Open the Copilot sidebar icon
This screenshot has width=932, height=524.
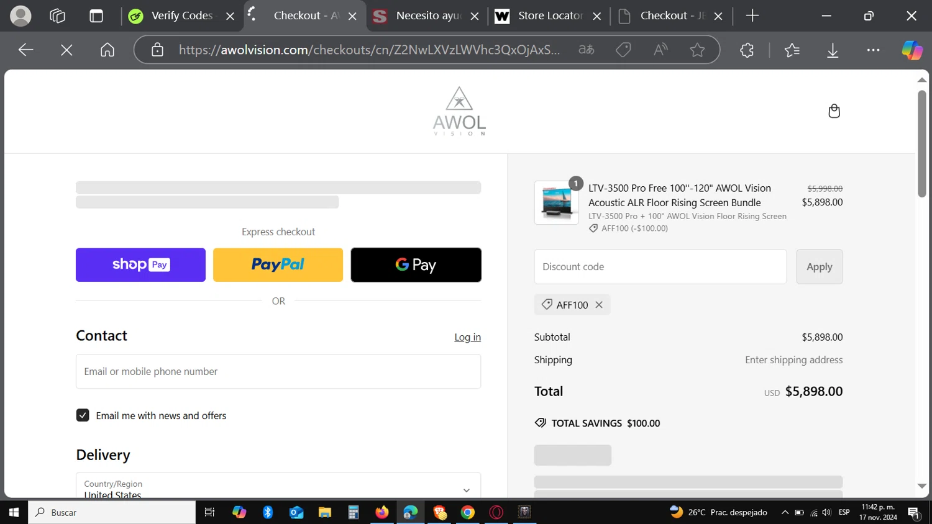(x=911, y=50)
